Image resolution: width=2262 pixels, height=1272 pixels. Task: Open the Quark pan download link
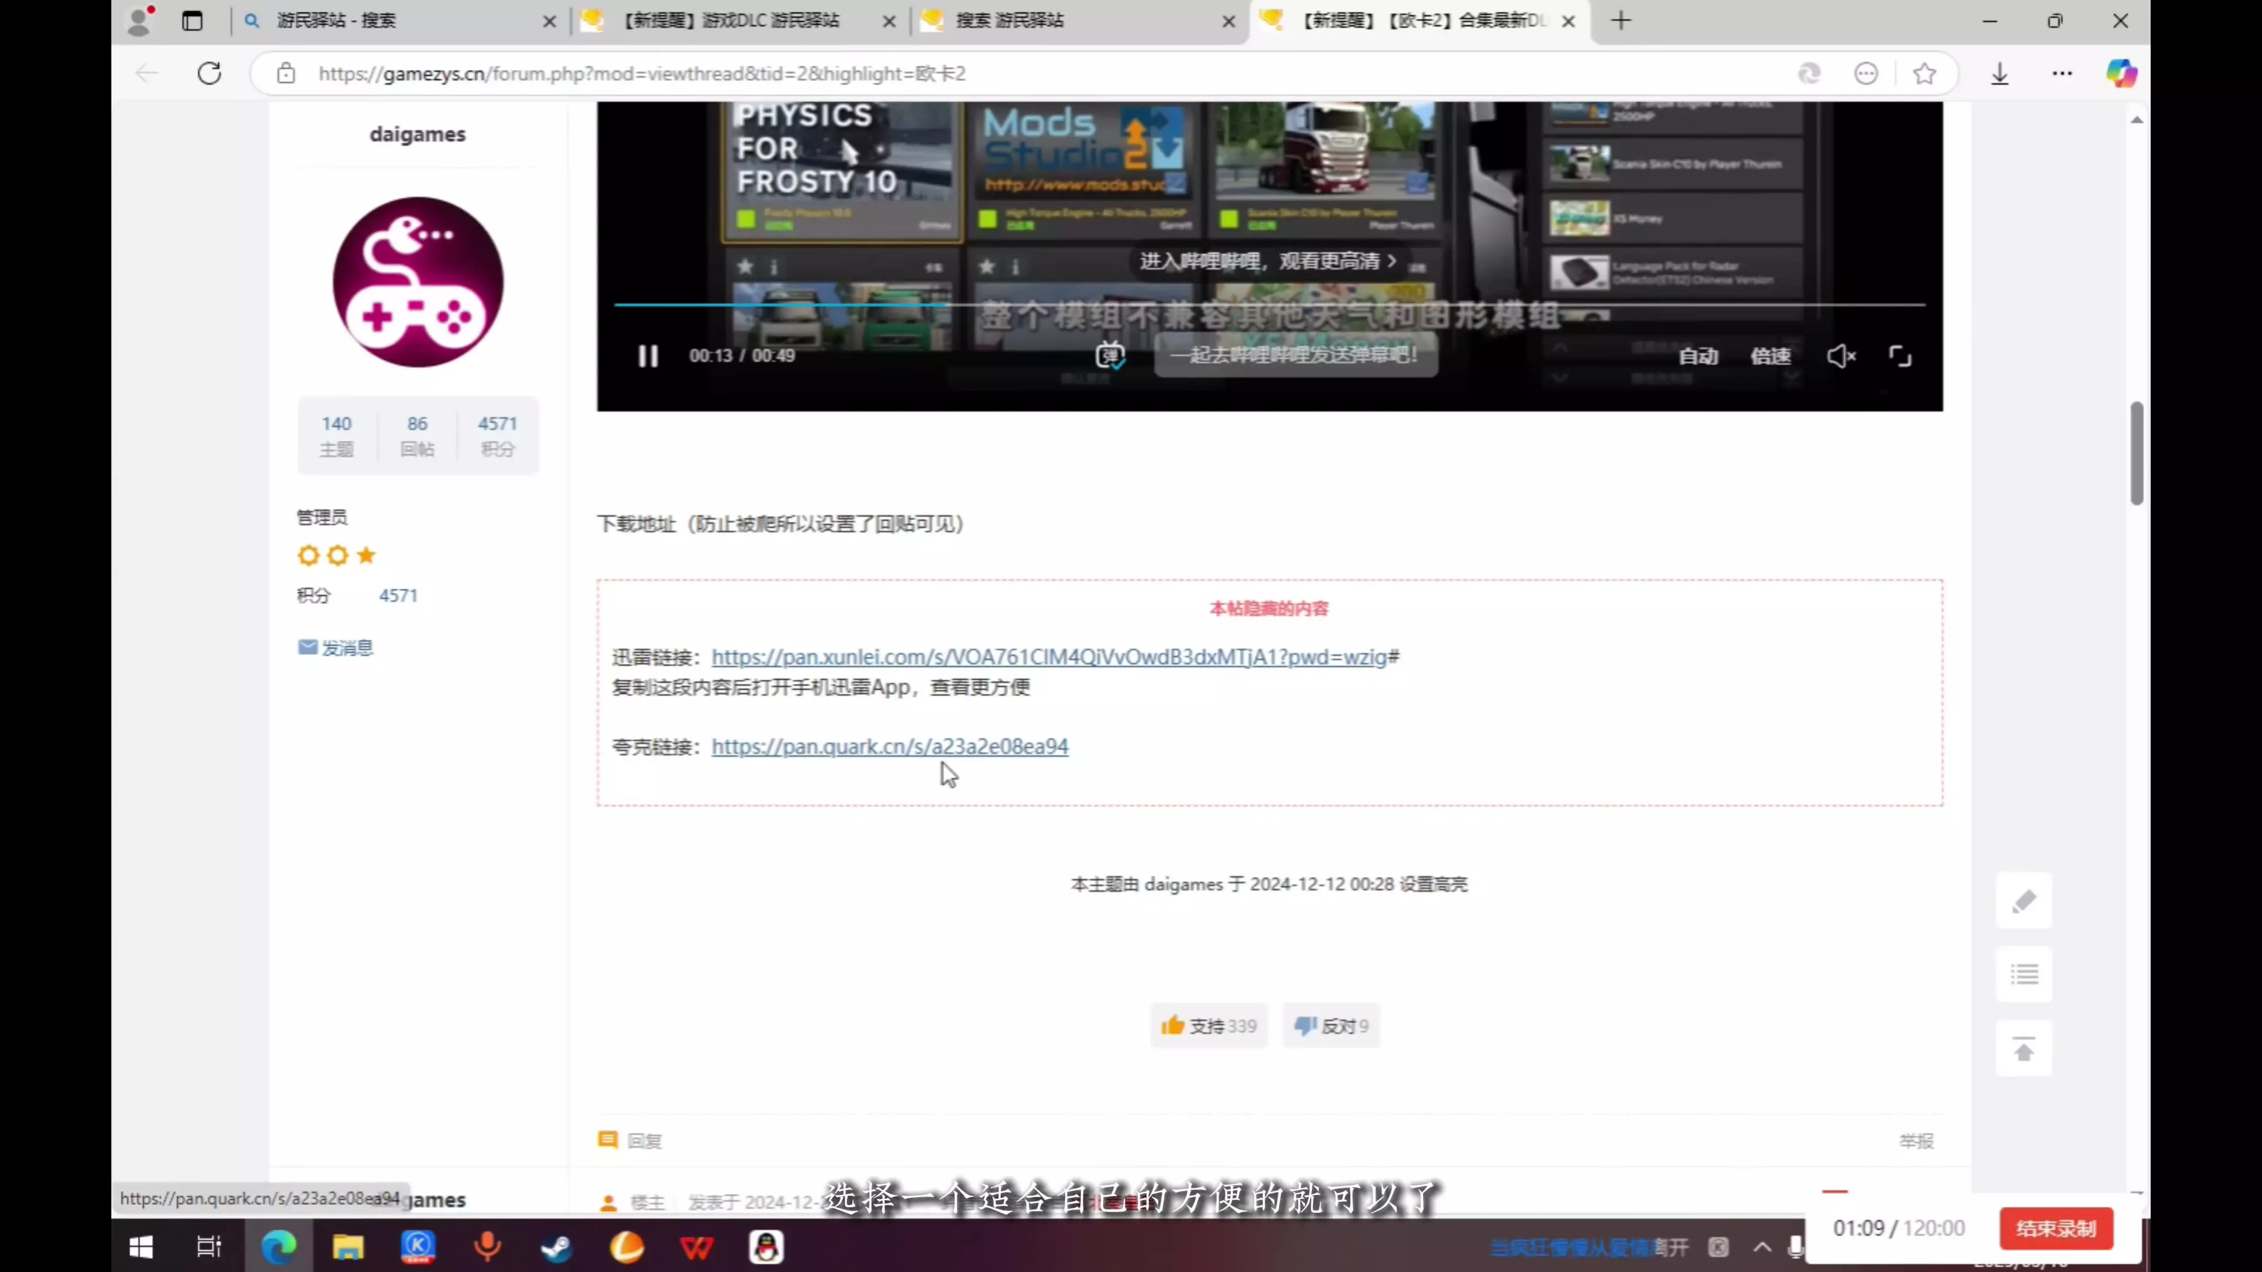[x=889, y=746]
